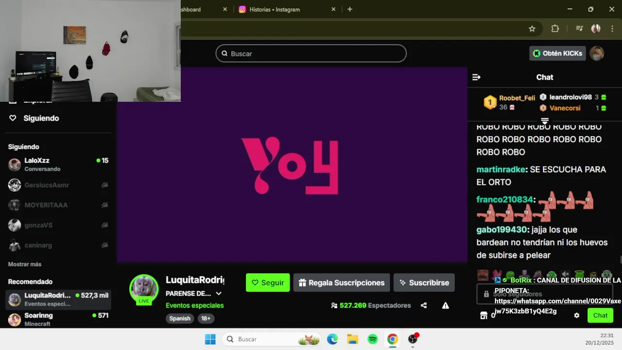
Task: Expand the leaderboard dropdown in chat
Action: click(x=545, y=121)
